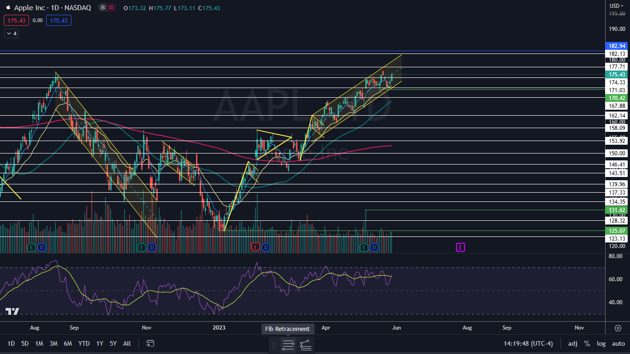This screenshot has width=630, height=354.
Task: Click the 139.96 horizontal line label
Action: tap(617, 184)
